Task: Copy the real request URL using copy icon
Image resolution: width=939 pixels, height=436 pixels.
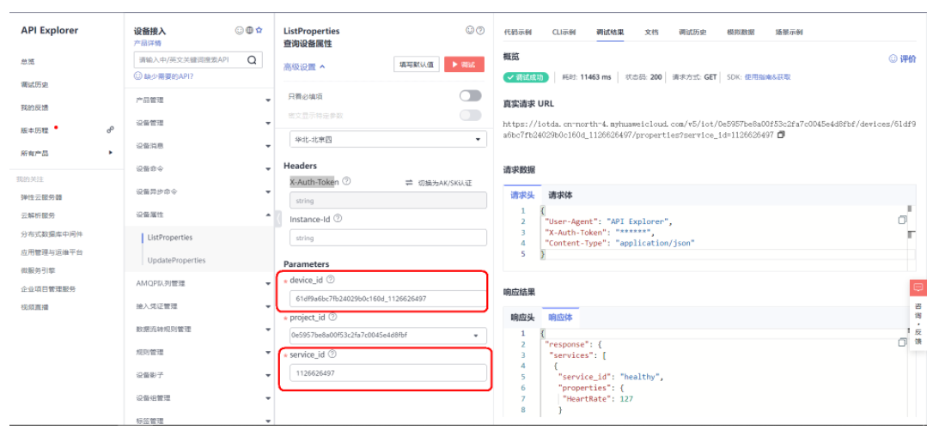Action: point(780,135)
